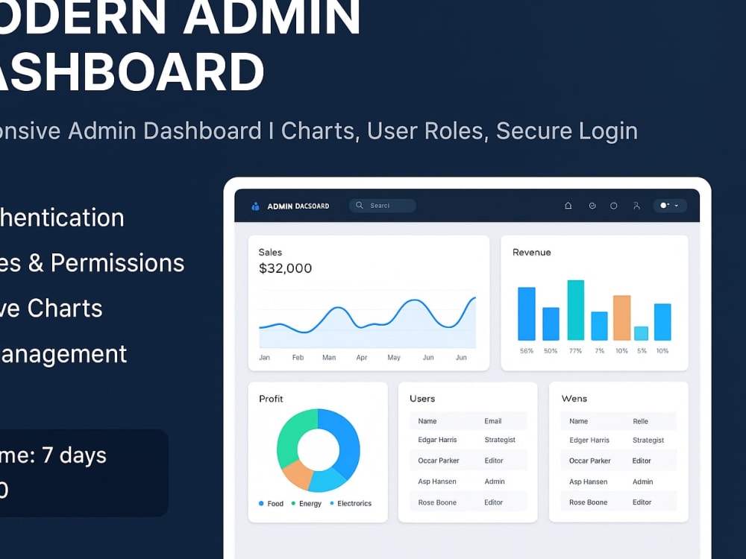Click the Users card title

(x=422, y=399)
